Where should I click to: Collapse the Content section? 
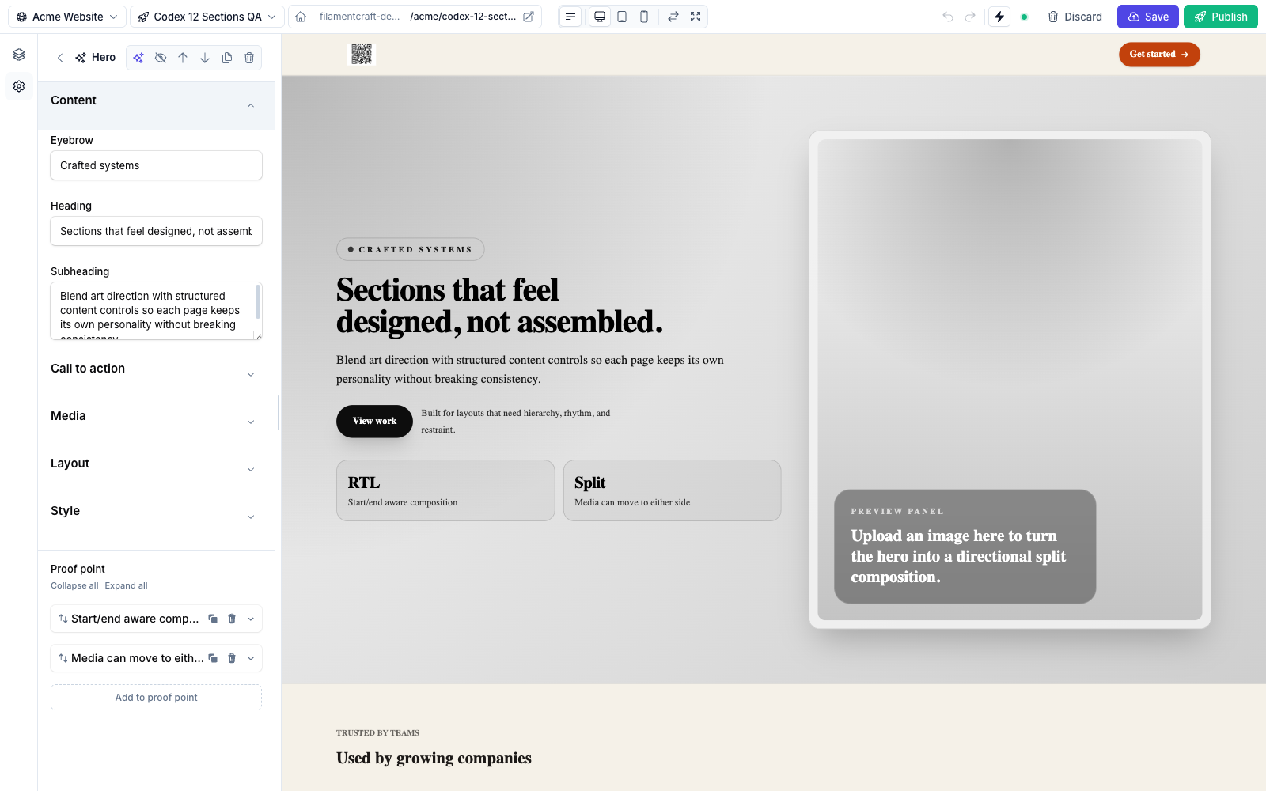[x=156, y=105]
